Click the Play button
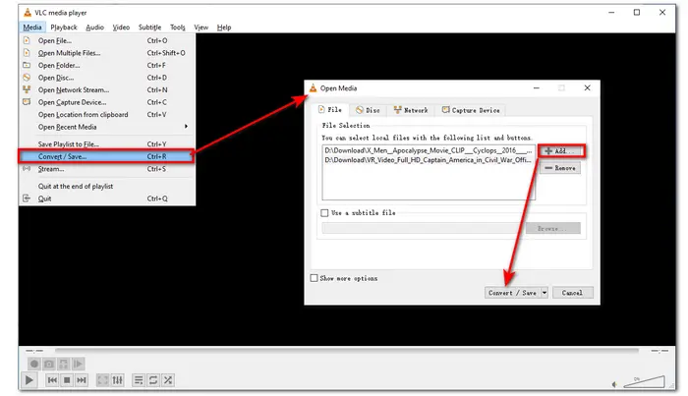 click(x=29, y=379)
